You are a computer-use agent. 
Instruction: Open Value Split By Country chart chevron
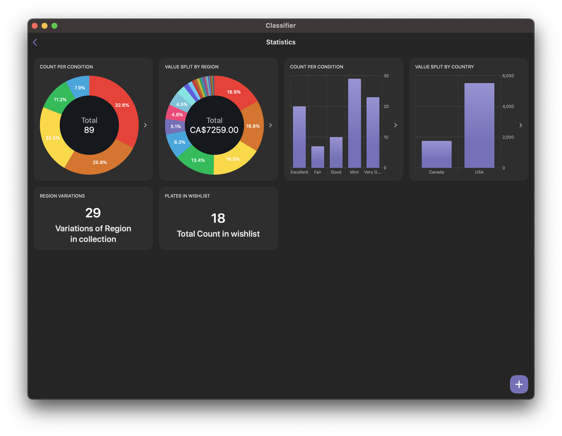(521, 125)
